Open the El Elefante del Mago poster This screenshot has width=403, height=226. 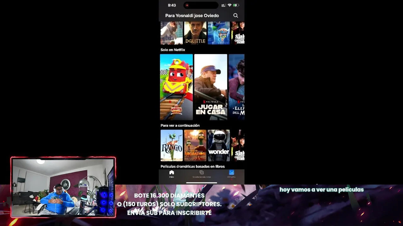236,87
